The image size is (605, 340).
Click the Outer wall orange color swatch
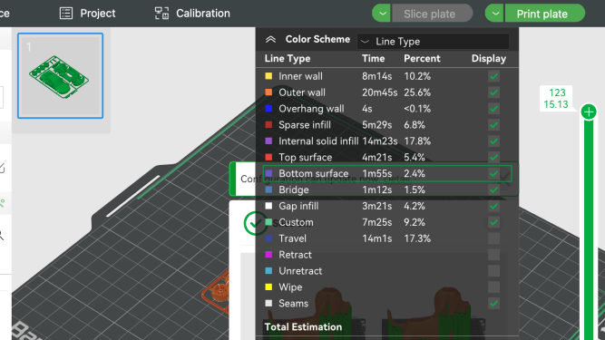[268, 92]
